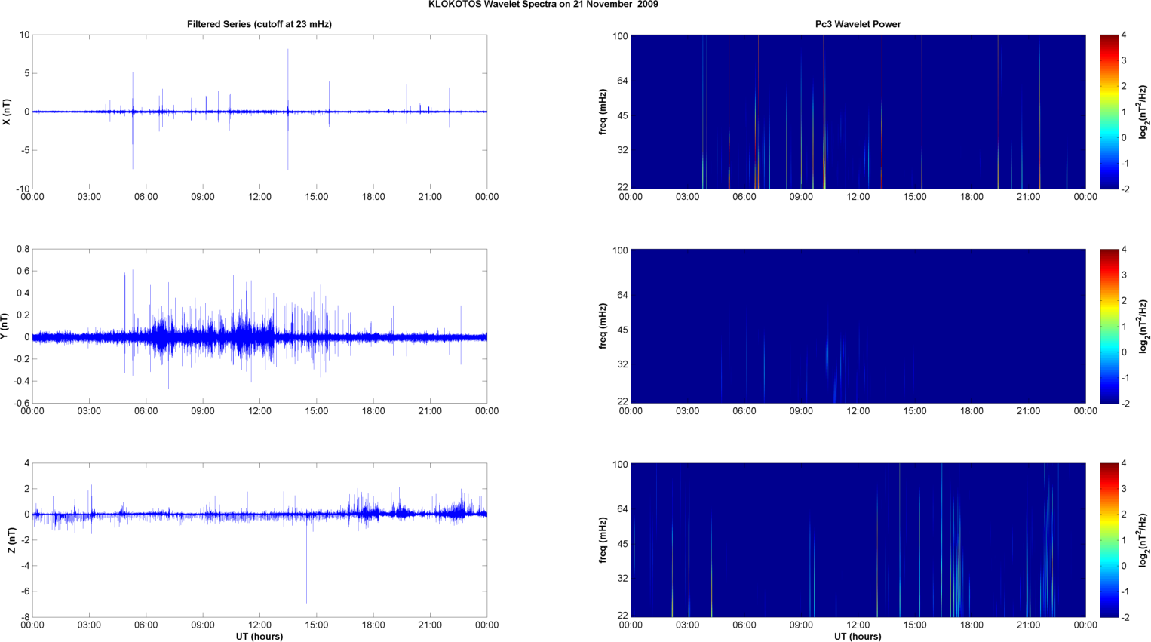The height and width of the screenshot is (642, 1151).
Task: Click inside the middle Pc3 spectrogram panel
Action: click(x=858, y=326)
